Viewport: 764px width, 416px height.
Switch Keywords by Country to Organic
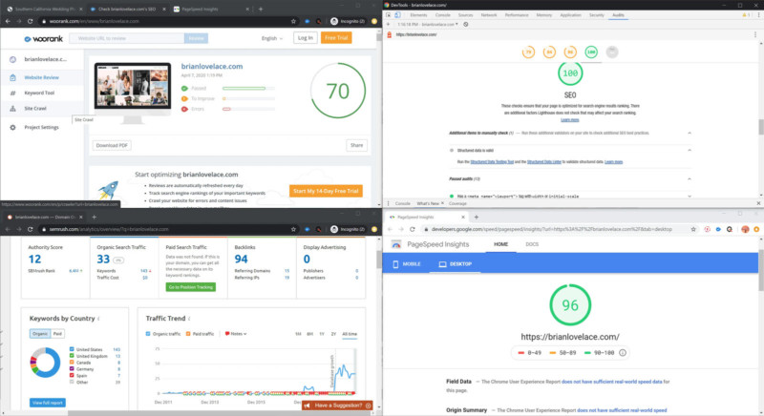tap(40, 334)
